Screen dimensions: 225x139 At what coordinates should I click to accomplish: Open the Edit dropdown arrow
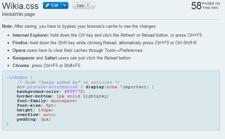point(65,6)
